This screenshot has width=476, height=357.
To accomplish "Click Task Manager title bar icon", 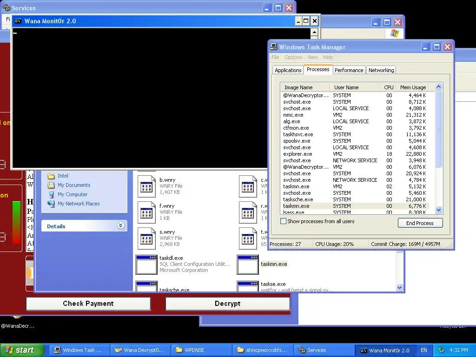I will [274, 47].
